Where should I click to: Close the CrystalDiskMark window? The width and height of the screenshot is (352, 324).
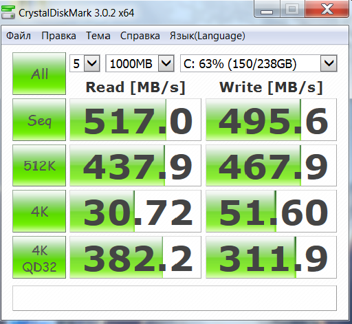click(327, 9)
